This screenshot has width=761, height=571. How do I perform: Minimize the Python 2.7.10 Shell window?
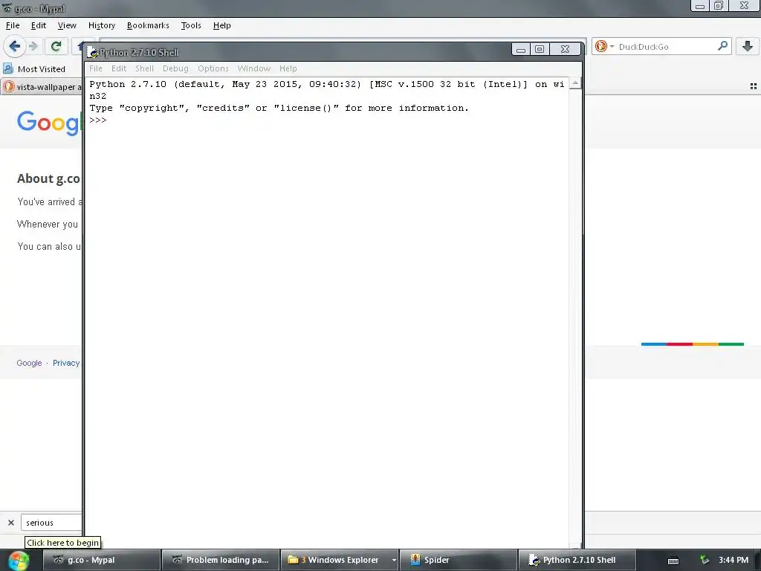[521, 49]
